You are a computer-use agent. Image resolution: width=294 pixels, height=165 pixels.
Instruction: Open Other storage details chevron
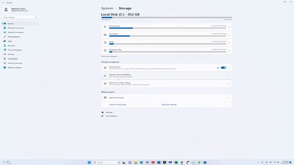(x=229, y=43)
